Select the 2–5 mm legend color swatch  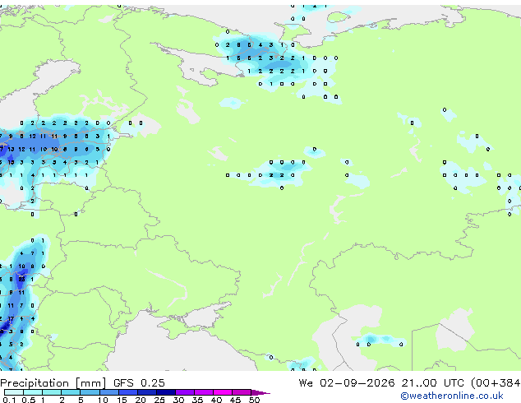pos(71,392)
